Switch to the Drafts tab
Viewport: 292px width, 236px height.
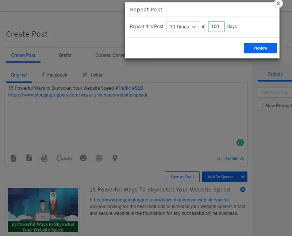[65, 55]
